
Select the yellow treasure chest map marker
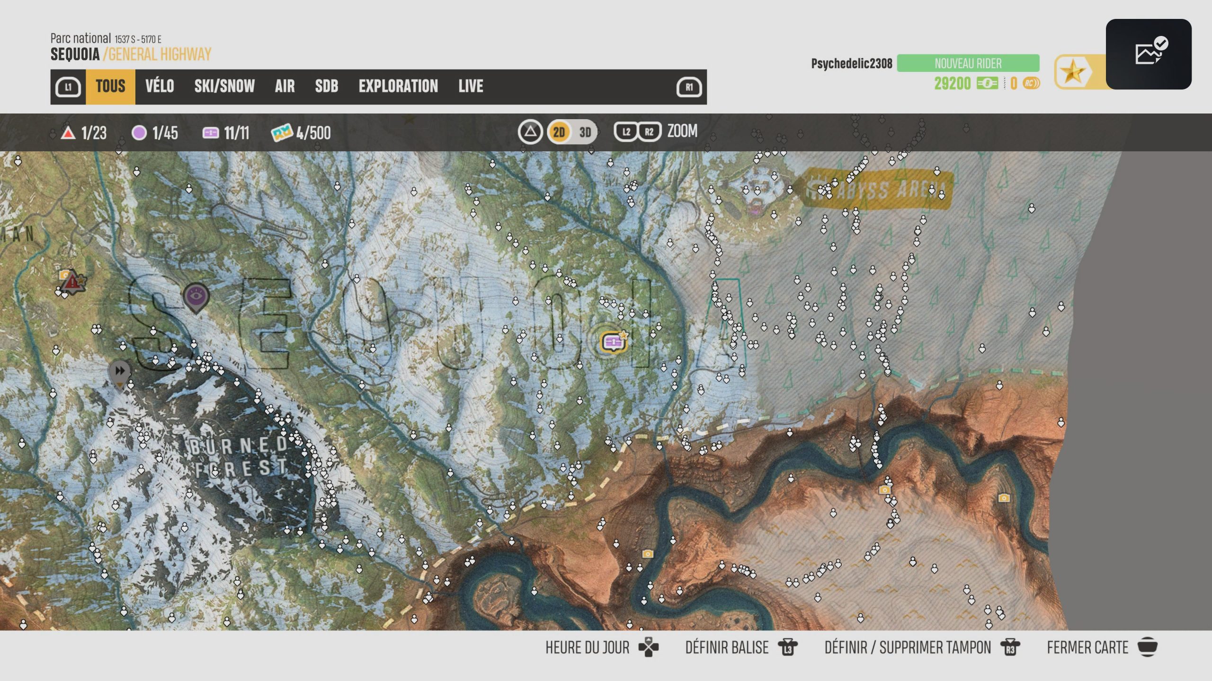pyautogui.click(x=614, y=341)
